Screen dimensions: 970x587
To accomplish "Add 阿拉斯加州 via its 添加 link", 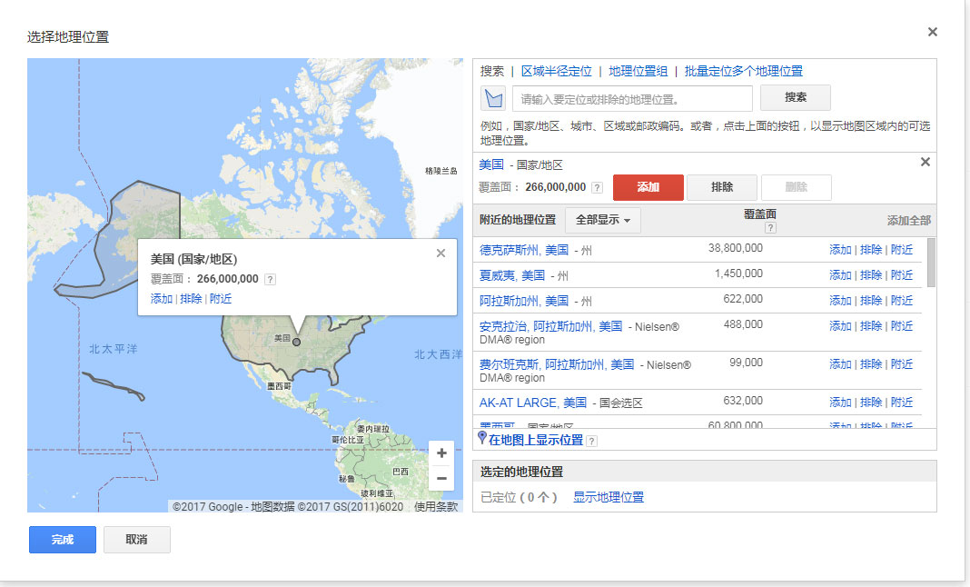I will 840,300.
